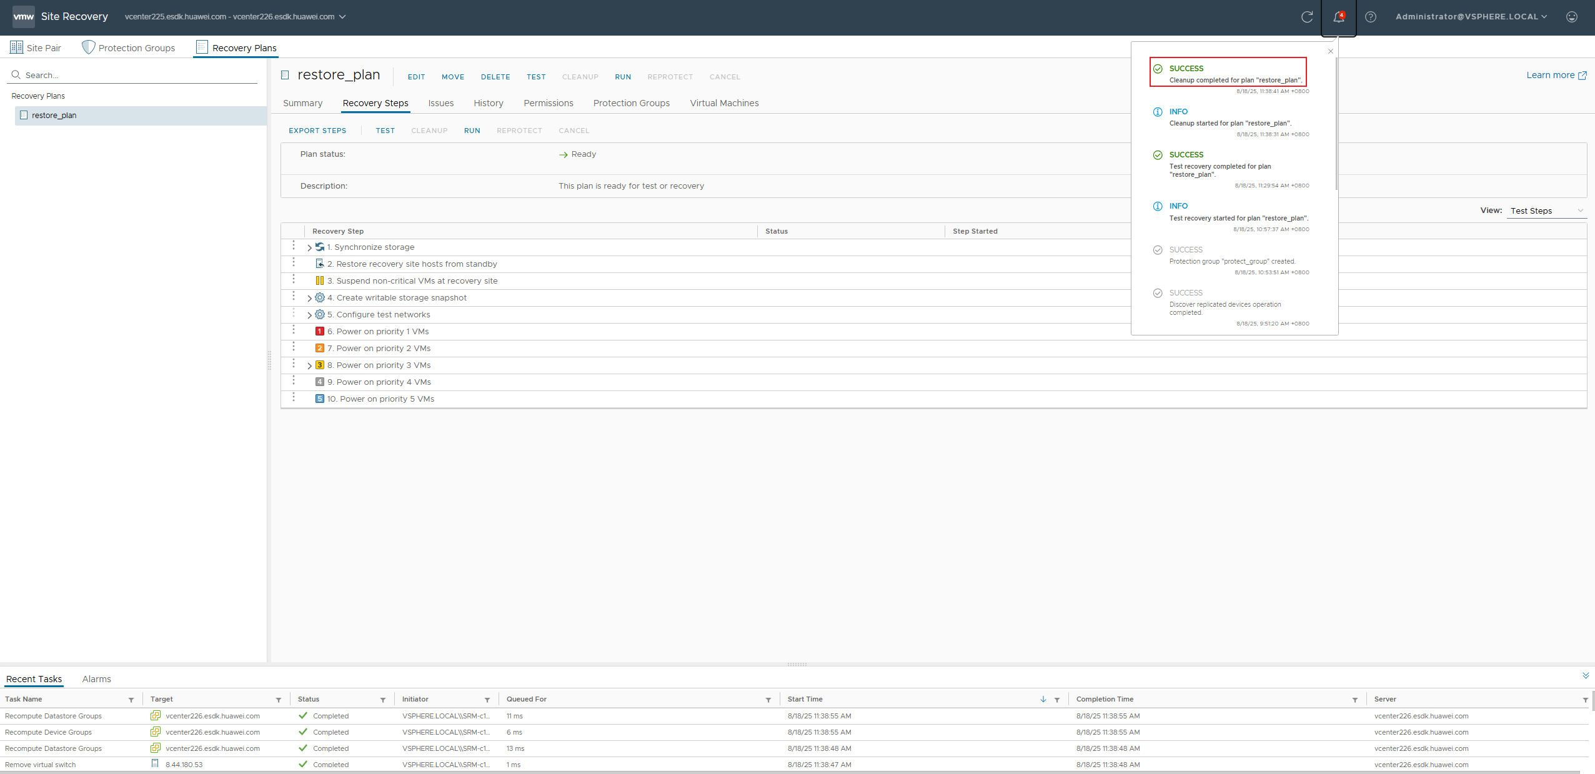Click the Test recovery started INFO notification
The height and width of the screenshot is (774, 1595).
[1231, 217]
